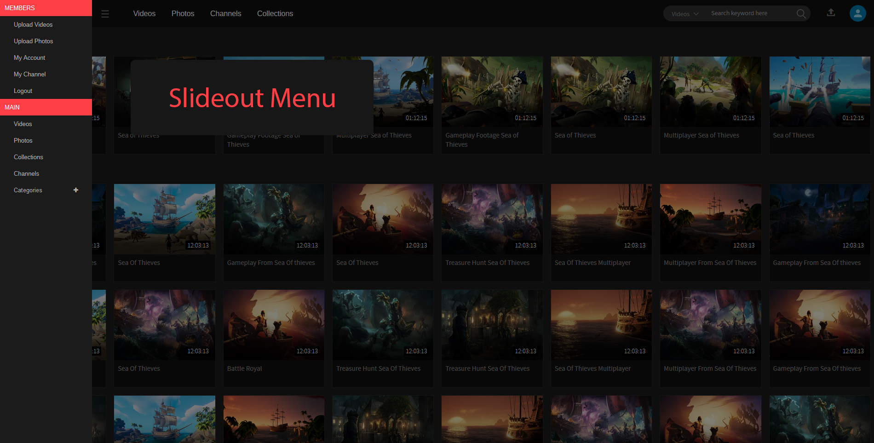Click the MAIN section header

[46, 107]
